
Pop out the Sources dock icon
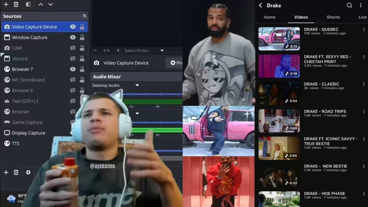click(84, 16)
